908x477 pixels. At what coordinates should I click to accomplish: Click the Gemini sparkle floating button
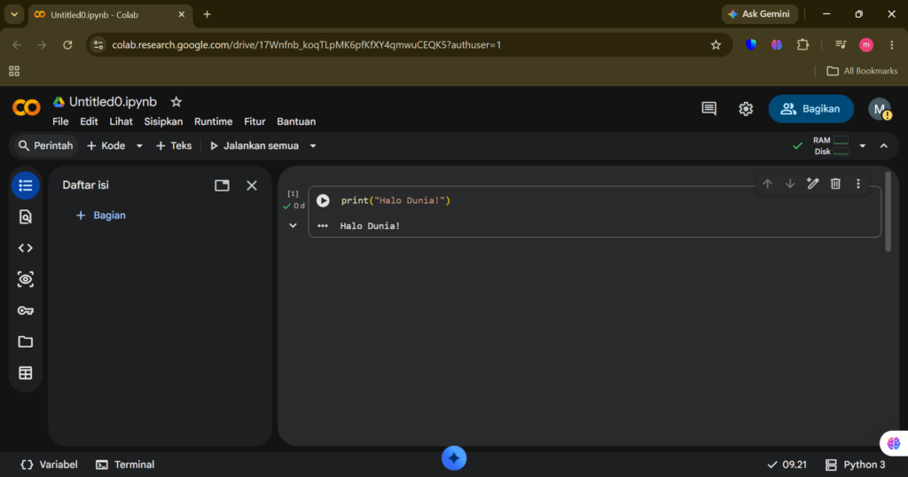click(454, 458)
